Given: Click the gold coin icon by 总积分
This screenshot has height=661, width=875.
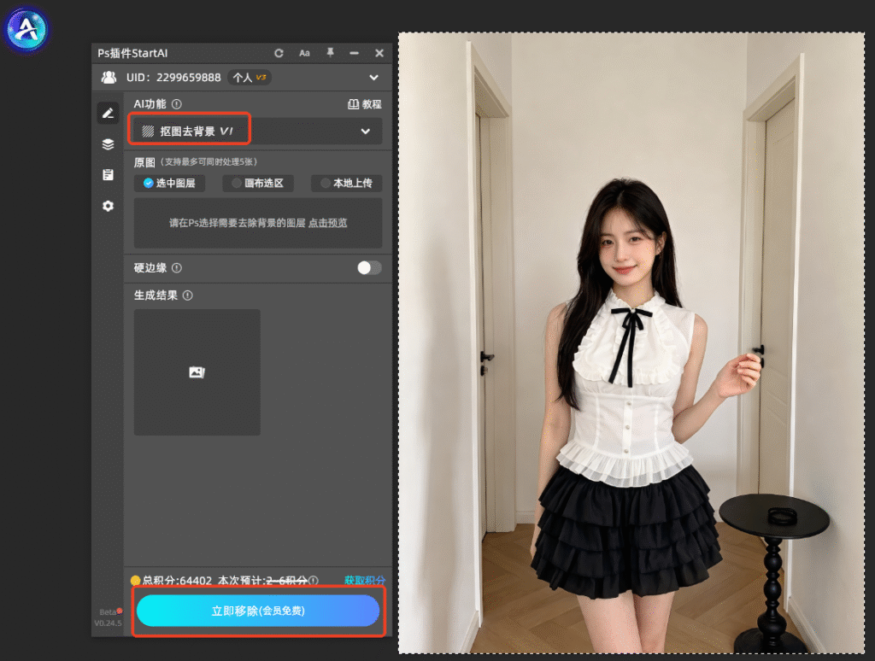Looking at the screenshot, I should (135, 580).
